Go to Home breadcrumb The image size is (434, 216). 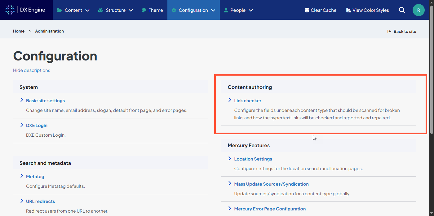19,31
